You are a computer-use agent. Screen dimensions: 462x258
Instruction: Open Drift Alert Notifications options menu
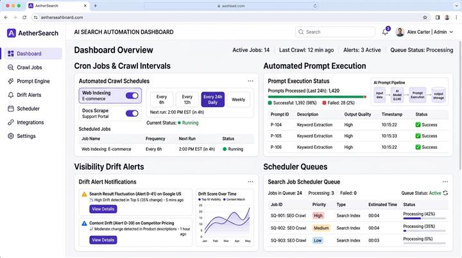250,182
